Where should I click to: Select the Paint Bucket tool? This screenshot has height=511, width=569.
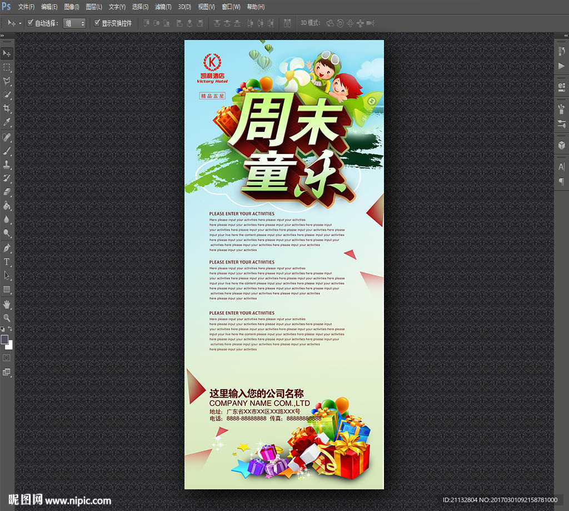tap(7, 206)
